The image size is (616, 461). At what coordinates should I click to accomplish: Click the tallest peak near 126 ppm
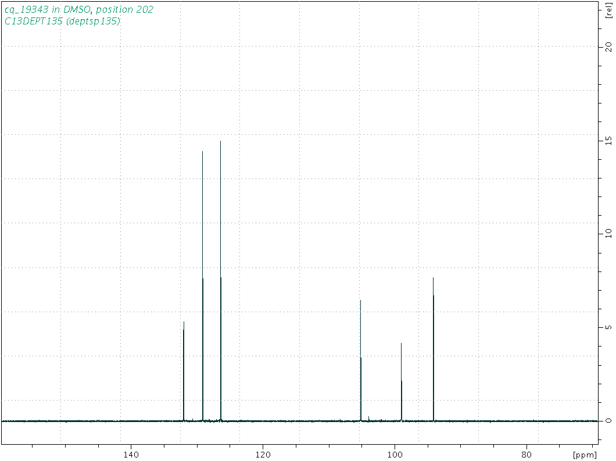click(x=221, y=281)
